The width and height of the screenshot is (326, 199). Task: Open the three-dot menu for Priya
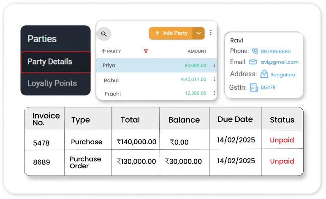point(214,65)
